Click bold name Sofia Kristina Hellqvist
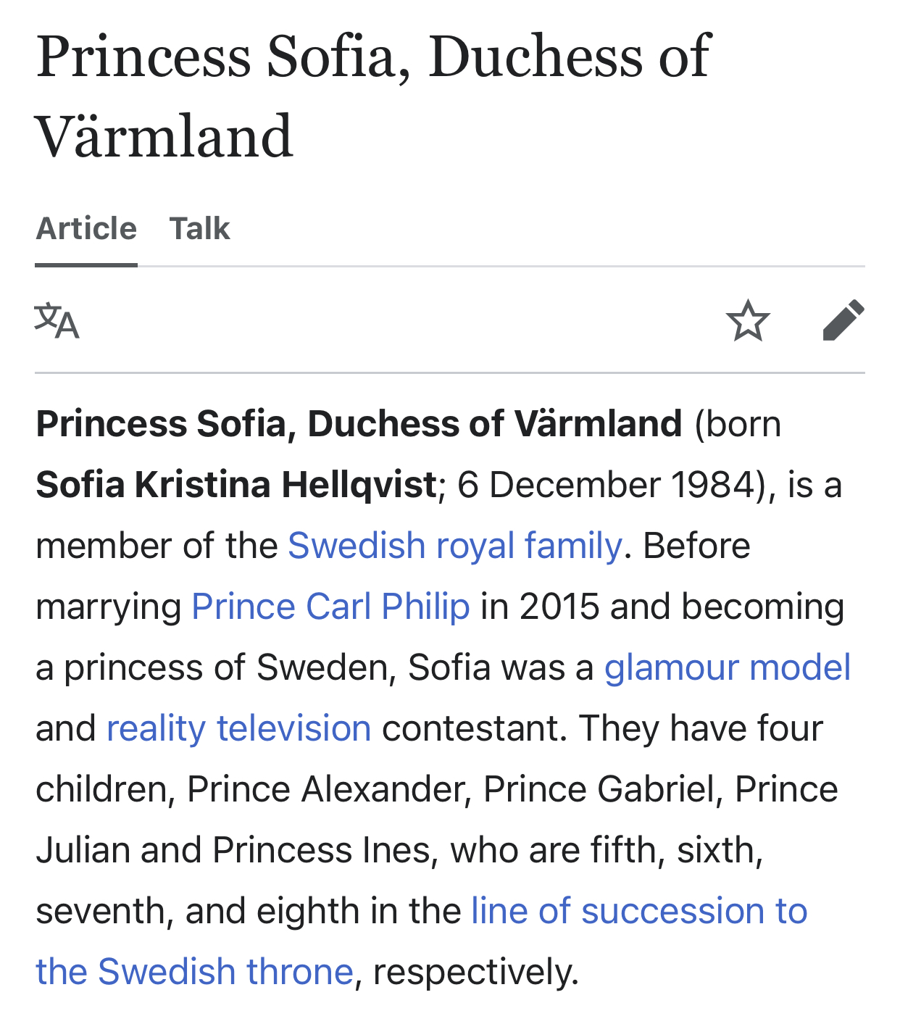This screenshot has height=1024, width=900. tap(236, 485)
